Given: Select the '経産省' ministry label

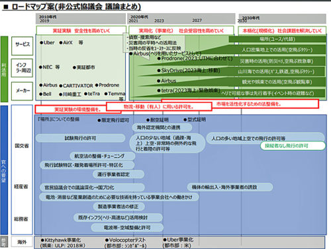Looking at the screenshot, I should click(x=21, y=187).
